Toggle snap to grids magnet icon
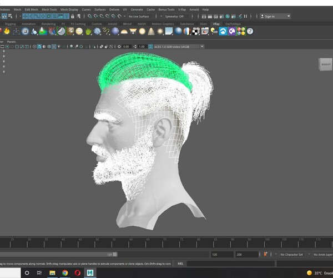This screenshot has width=333, height=278. [90, 16]
